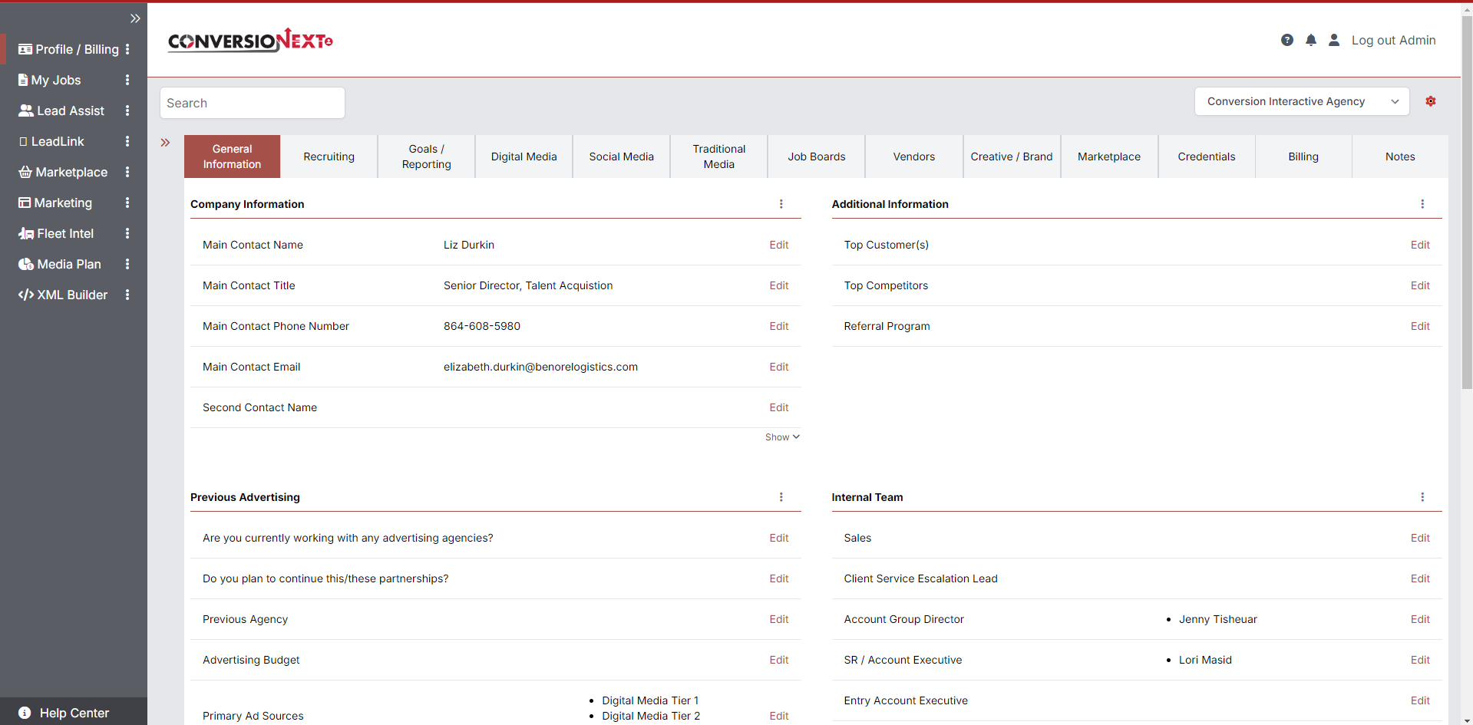Open Help Center in sidebar
The width and height of the screenshot is (1473, 725).
[74, 713]
